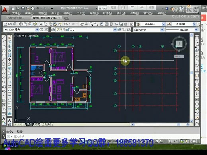
Task: Select the Circle draw tool
Action: click(4, 64)
